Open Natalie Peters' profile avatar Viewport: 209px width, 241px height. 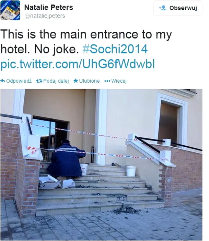pos(10,10)
